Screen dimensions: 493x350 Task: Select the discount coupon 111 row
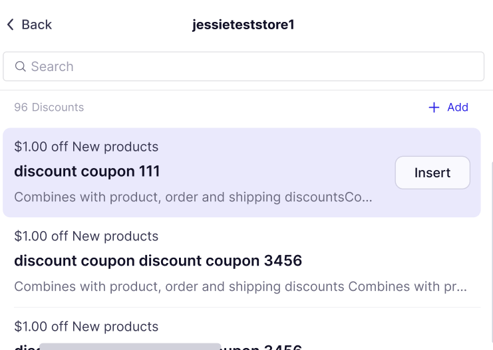tap(242, 172)
